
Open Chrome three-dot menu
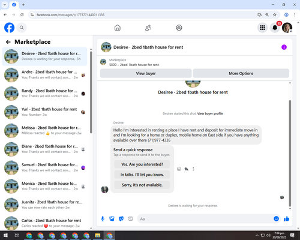click(x=295, y=15)
